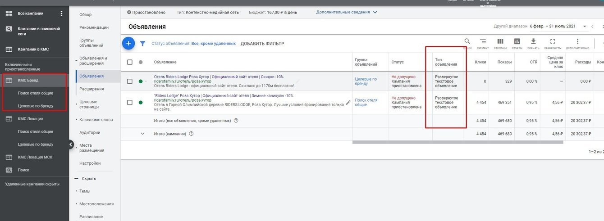Click the search magnifier icon above the table

(x=467, y=41)
